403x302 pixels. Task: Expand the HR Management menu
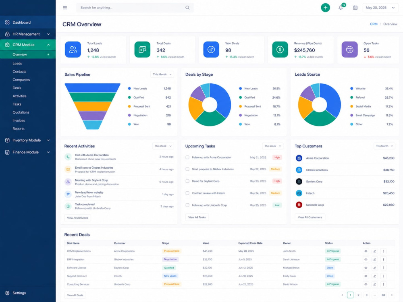coord(28,34)
